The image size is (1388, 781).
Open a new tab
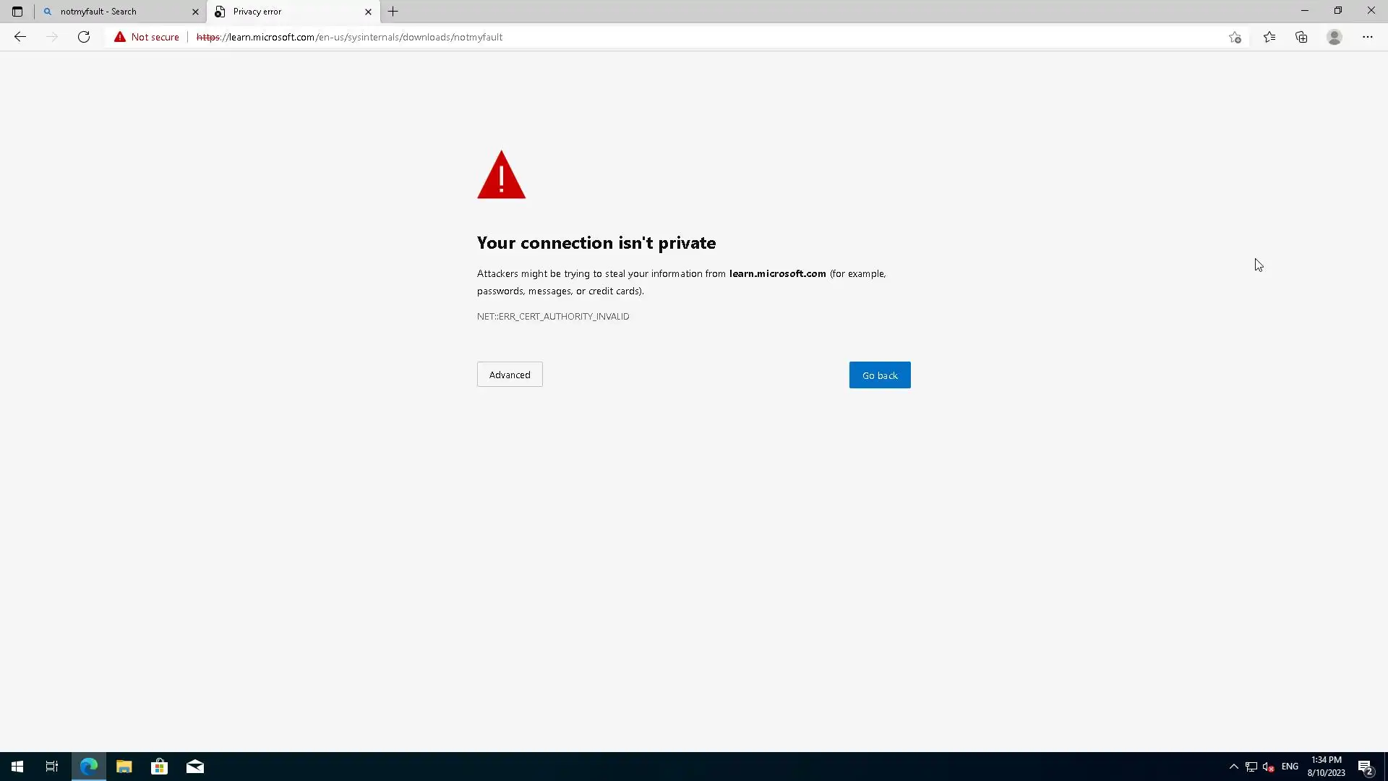click(x=393, y=12)
